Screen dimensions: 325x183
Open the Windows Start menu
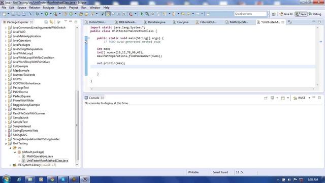pos(6,179)
